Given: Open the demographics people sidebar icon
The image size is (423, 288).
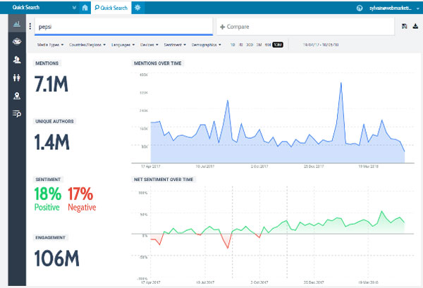Looking at the screenshot, I should point(17,78).
